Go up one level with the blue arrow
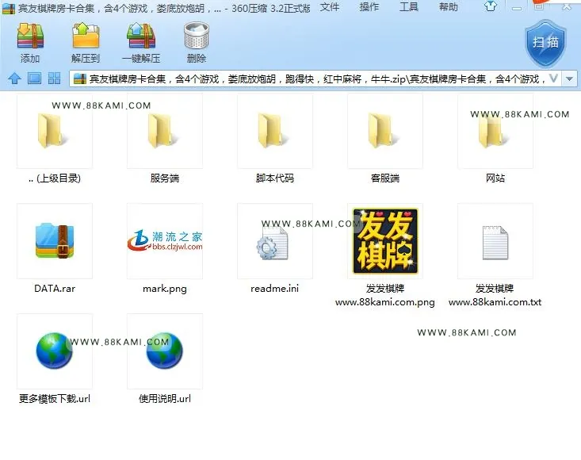The image size is (581, 460). click(14, 79)
